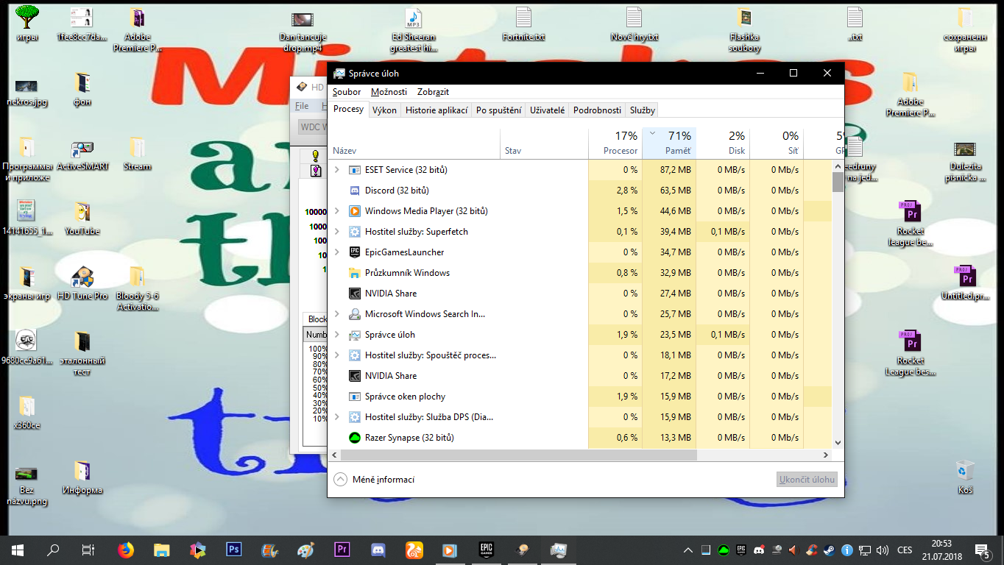
Task: Switch to the Podrobnosti tab
Action: [x=597, y=110]
